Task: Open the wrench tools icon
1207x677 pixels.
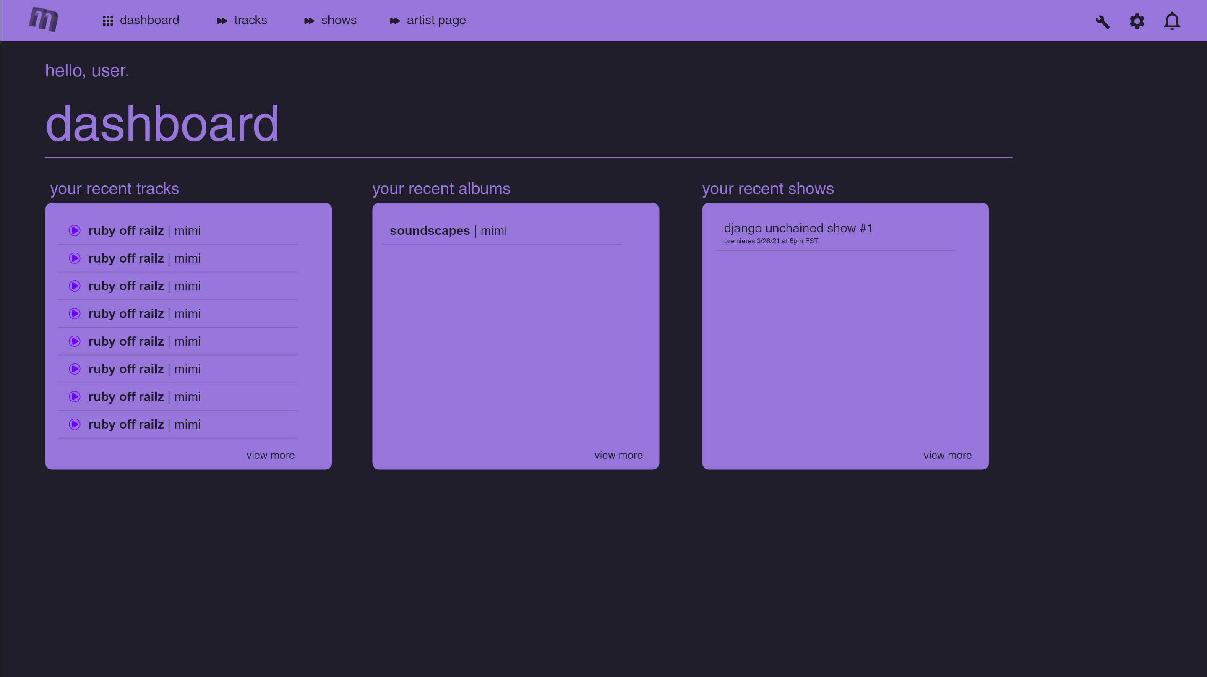Action: tap(1103, 21)
